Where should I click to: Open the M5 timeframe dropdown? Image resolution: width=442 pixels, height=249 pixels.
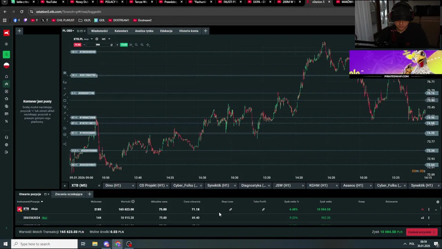pyautogui.click(x=109, y=39)
